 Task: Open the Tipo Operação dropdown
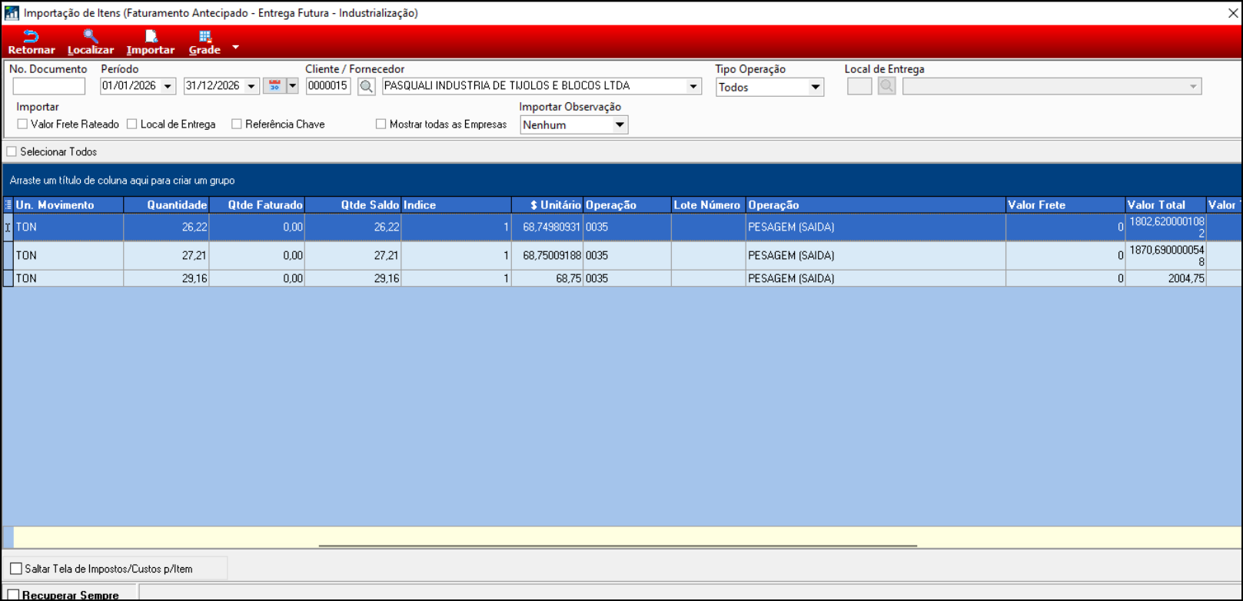(x=816, y=87)
